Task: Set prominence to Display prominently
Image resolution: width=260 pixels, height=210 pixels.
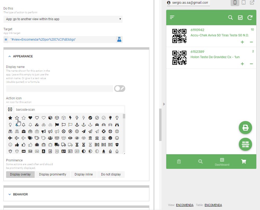Action: point(53,174)
